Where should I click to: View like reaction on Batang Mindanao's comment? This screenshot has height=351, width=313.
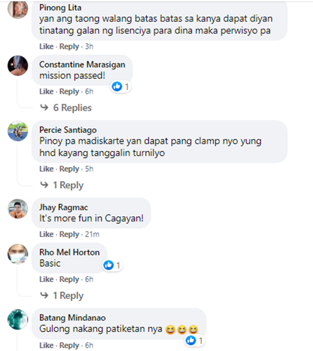point(194,341)
